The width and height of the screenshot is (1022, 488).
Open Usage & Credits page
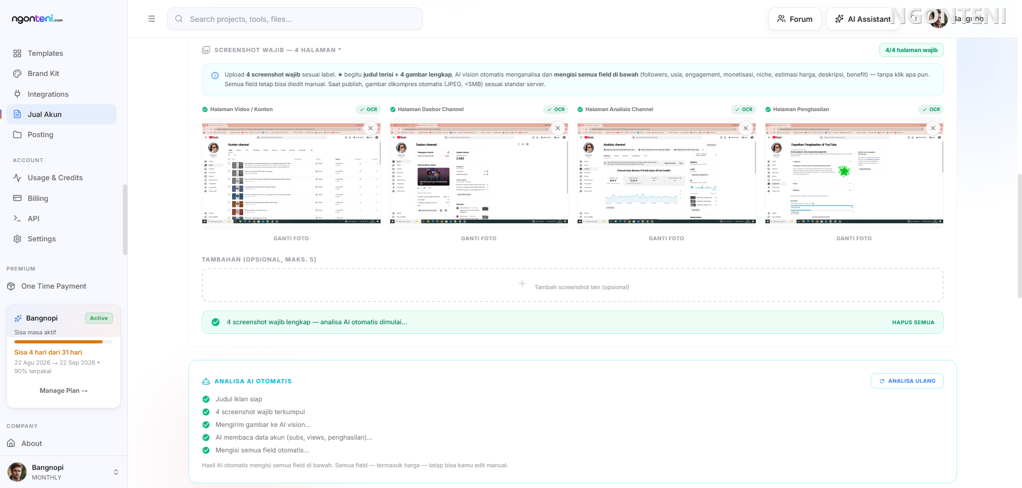[62, 178]
